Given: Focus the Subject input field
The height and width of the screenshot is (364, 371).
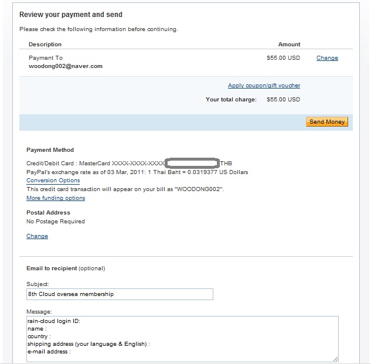Looking at the screenshot, I should [x=120, y=294].
